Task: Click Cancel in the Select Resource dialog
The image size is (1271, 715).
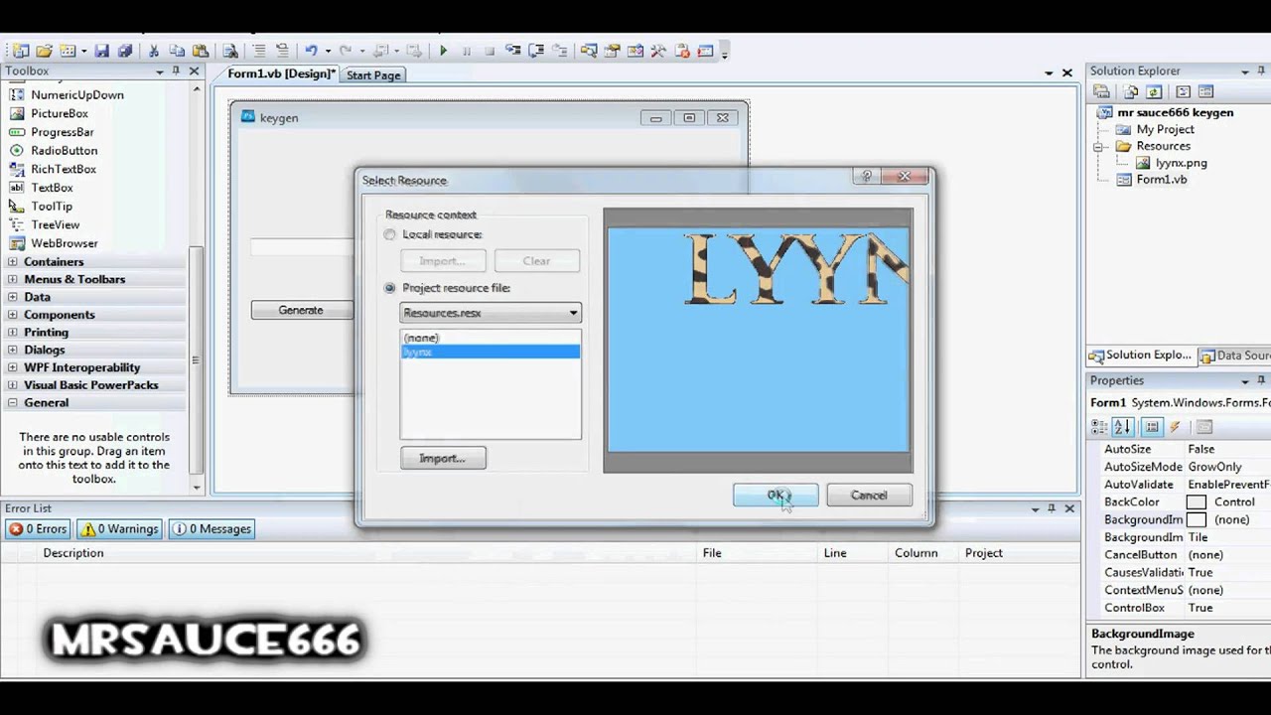Action: click(x=869, y=495)
